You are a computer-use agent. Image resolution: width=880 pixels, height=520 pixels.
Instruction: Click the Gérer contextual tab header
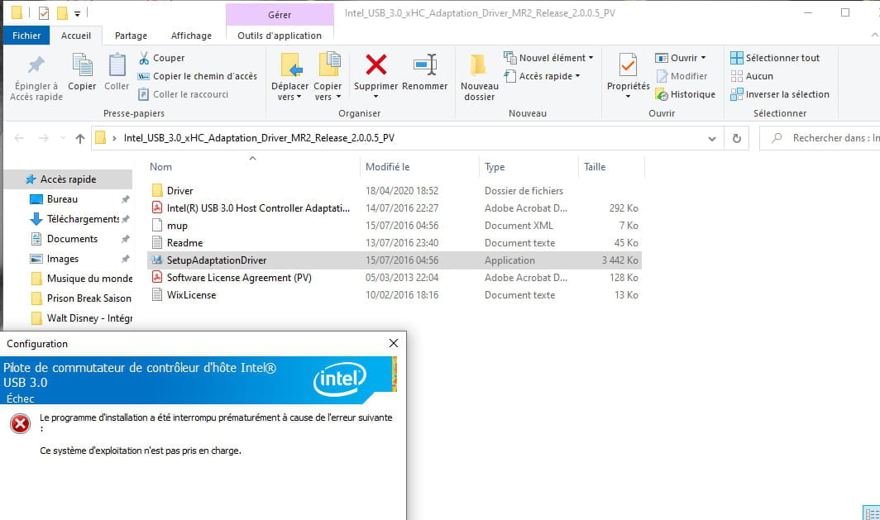point(280,15)
